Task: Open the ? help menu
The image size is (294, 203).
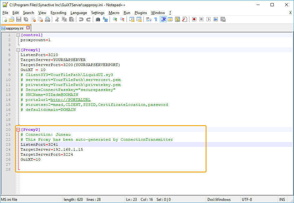Action: click(x=170, y=13)
